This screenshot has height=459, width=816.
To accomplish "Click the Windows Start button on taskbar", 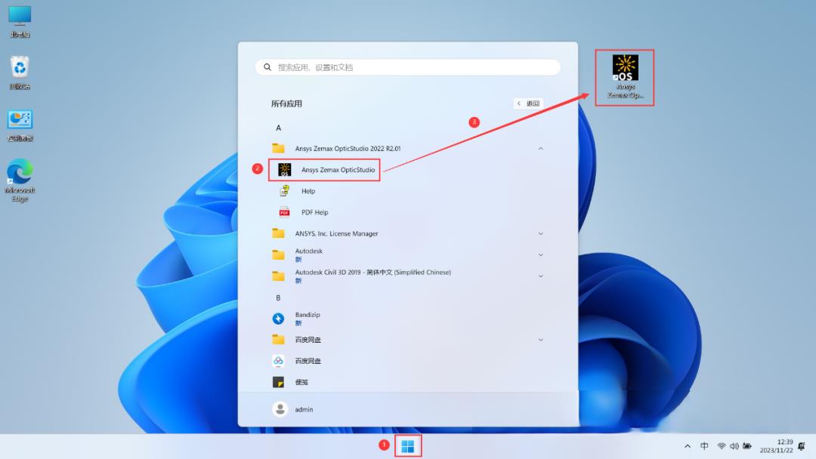I will 407,446.
